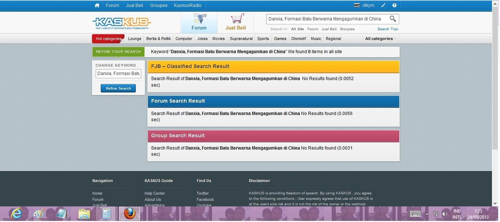This screenshot has height=222, width=500.
Task: Click the Refine Search button
Action: [x=118, y=88]
